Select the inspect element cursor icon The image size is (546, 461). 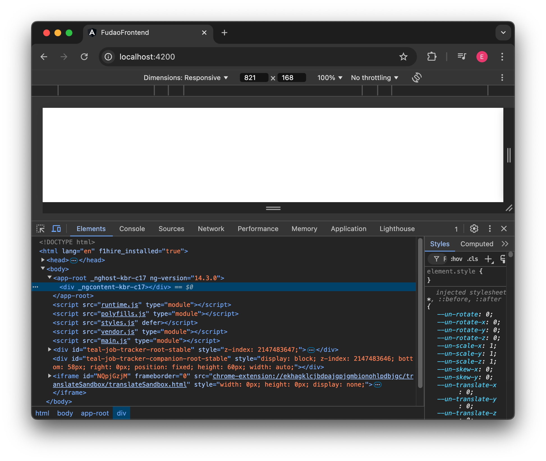pyautogui.click(x=41, y=229)
